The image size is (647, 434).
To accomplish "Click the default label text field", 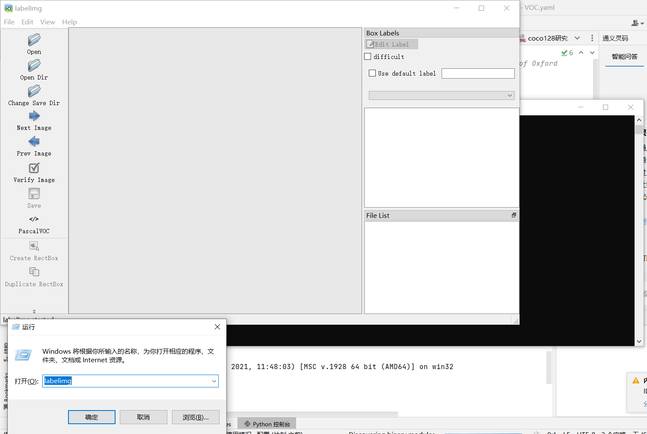I will [x=478, y=73].
